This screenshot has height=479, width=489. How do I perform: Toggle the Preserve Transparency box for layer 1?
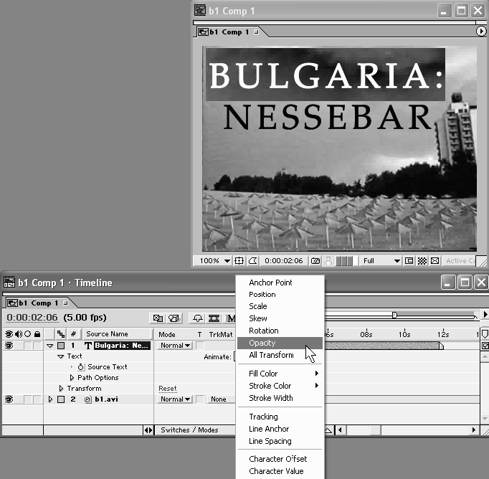(200, 346)
